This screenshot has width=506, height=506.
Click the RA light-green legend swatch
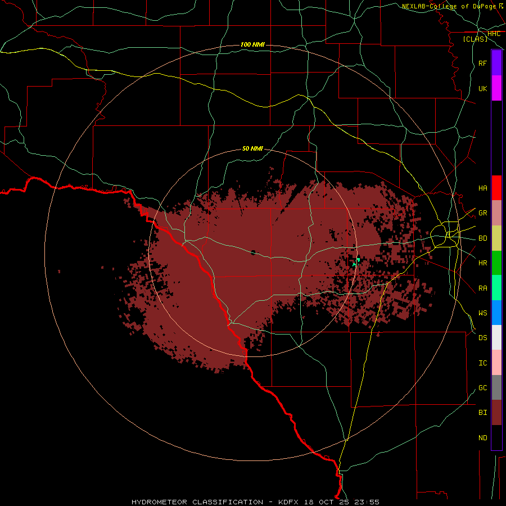496,288
